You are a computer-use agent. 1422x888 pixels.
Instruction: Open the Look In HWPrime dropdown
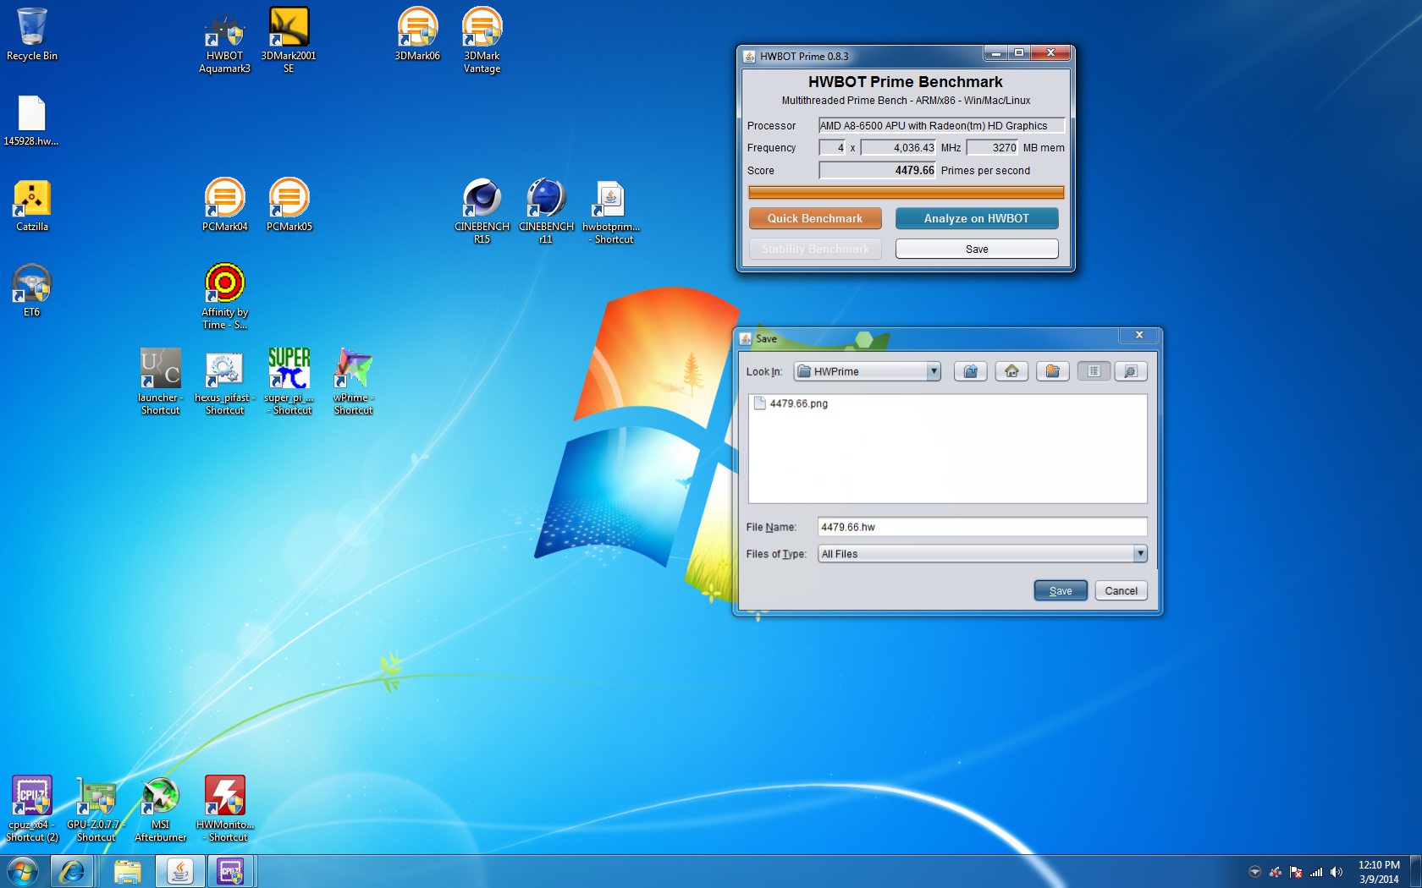(x=868, y=371)
